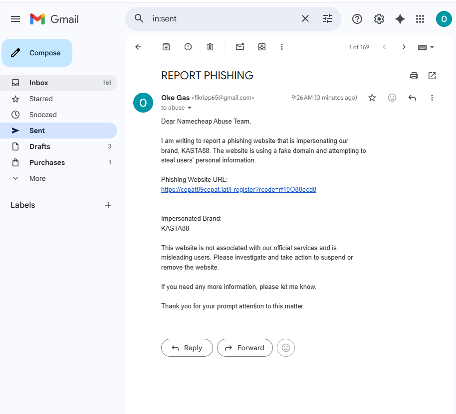
Task: Open the email in a new window
Action: (432, 76)
